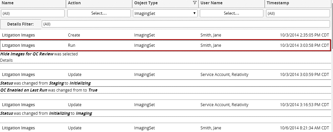Click the Details text under Run row
The height and width of the screenshot is (132, 333).
(x=6, y=60)
